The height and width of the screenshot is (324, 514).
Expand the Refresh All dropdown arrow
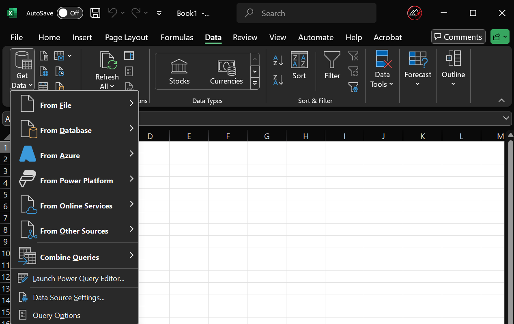coord(112,86)
